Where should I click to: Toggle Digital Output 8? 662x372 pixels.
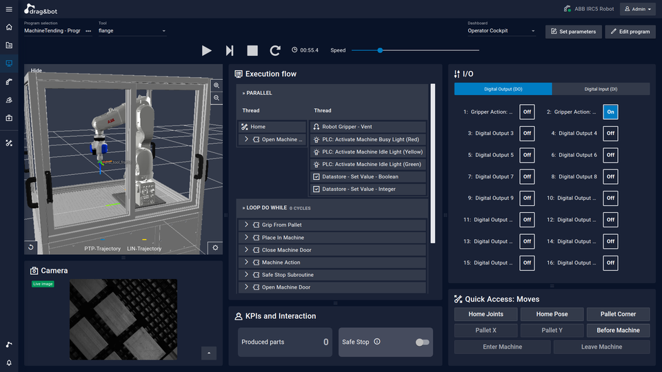610,177
